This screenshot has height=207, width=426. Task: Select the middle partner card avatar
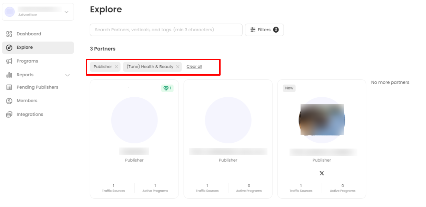click(x=228, y=120)
